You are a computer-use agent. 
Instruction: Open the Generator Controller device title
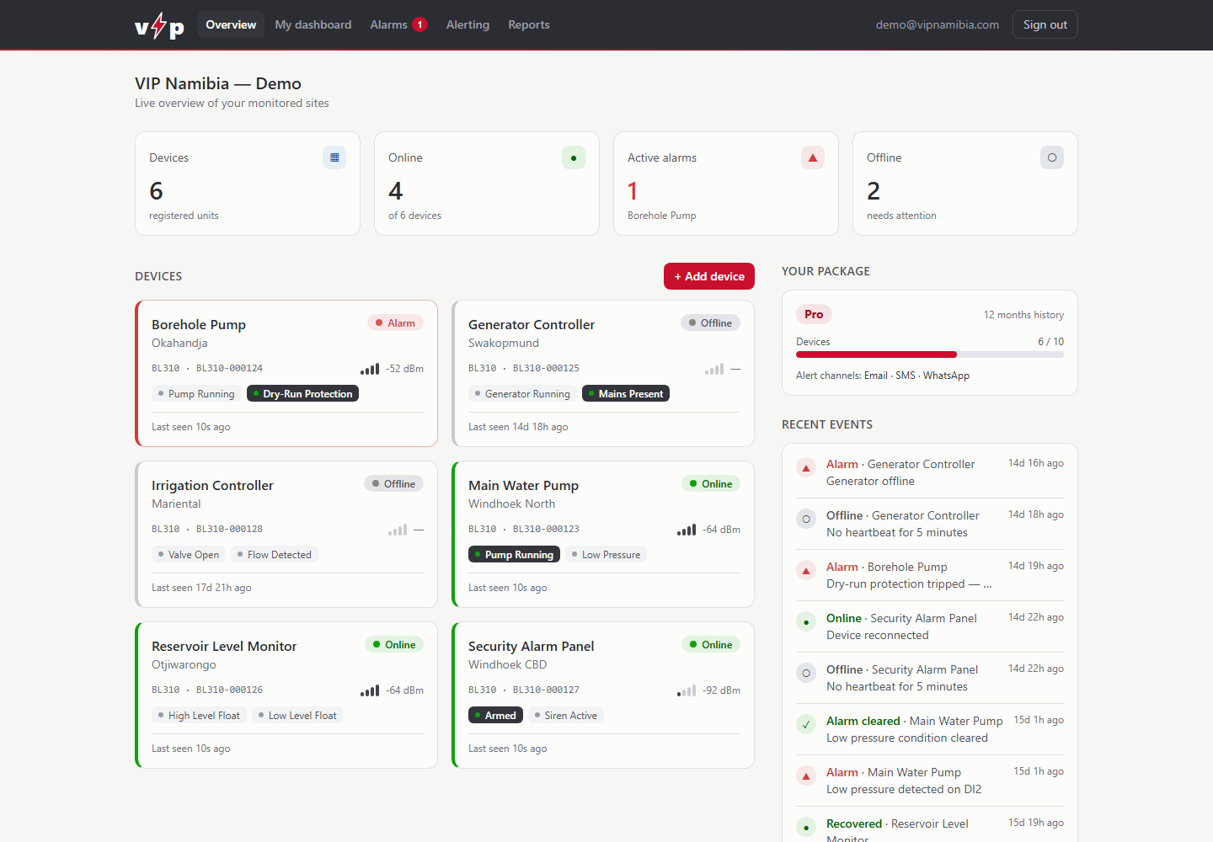pyautogui.click(x=532, y=324)
